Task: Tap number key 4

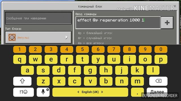Action: point(67,49)
